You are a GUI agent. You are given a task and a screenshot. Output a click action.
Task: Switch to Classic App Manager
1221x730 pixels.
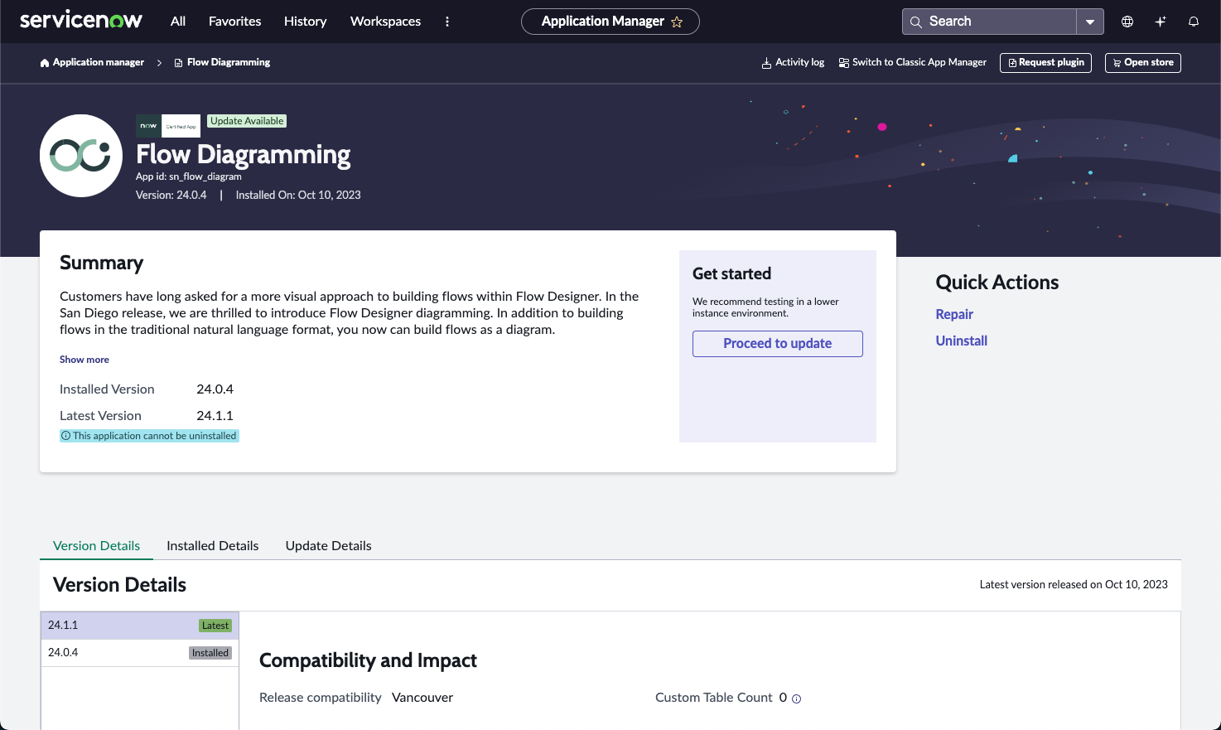919,62
